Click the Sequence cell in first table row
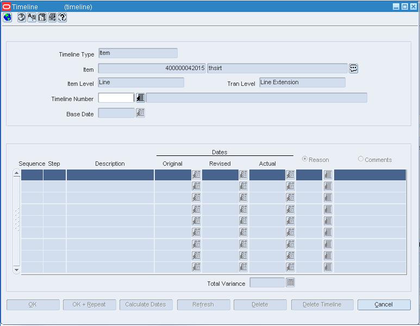 pos(32,175)
